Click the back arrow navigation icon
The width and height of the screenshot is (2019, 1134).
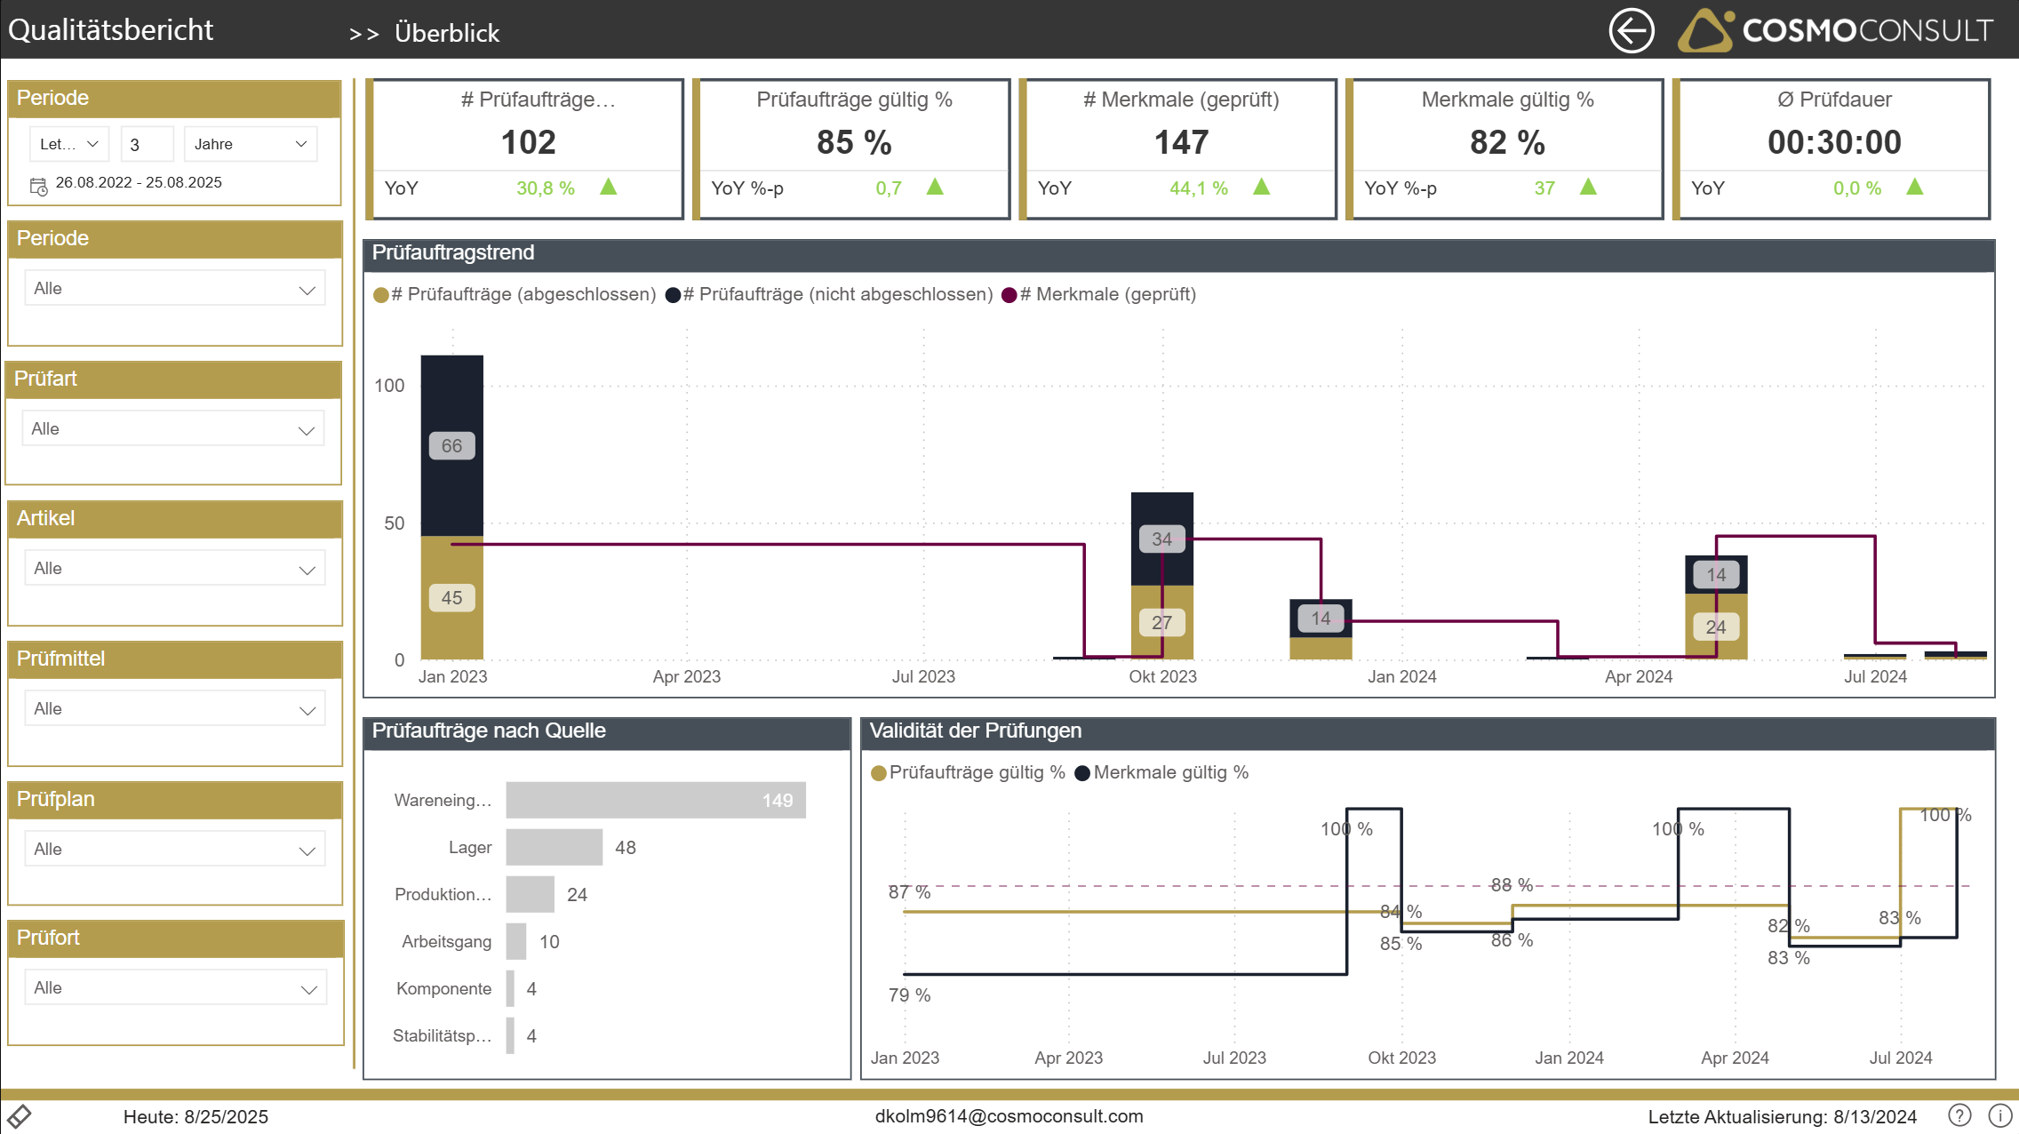pos(1631,31)
